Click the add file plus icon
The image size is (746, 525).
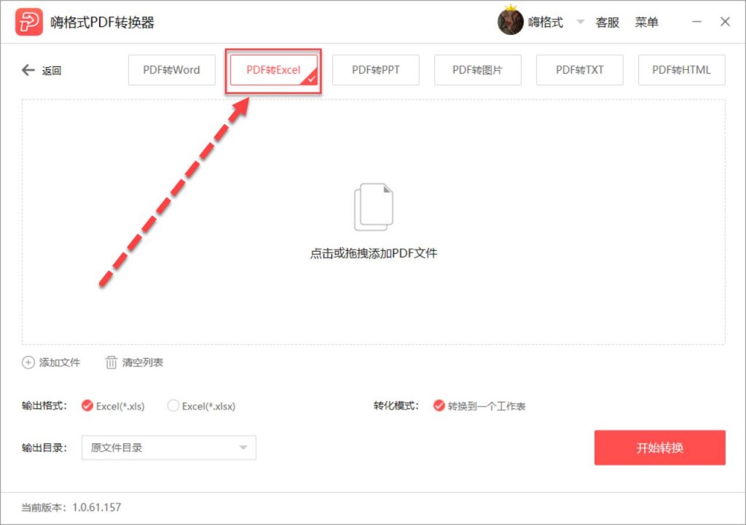pyautogui.click(x=28, y=362)
